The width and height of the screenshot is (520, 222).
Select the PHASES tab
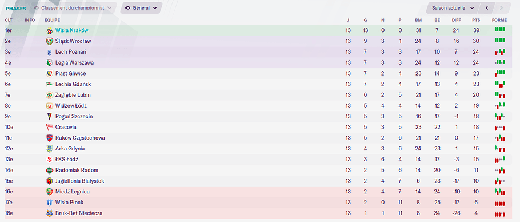16,8
